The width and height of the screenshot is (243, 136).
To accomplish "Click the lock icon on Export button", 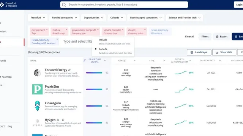I will [x=217, y=37].
